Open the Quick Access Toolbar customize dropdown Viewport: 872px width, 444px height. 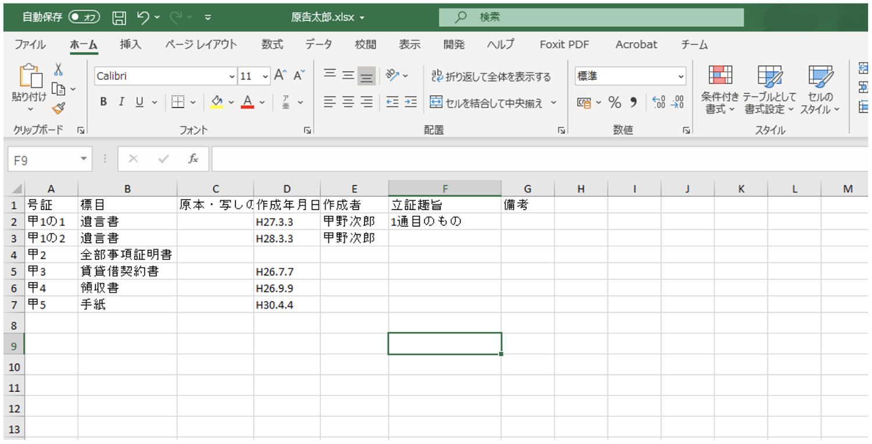[208, 18]
